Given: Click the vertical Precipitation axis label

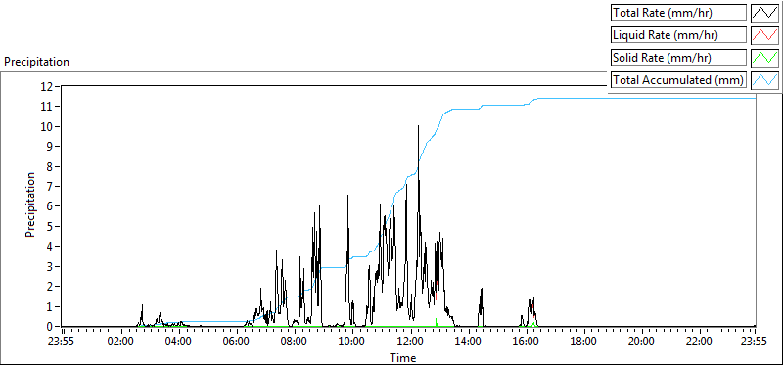Looking at the screenshot, I should click(29, 205).
